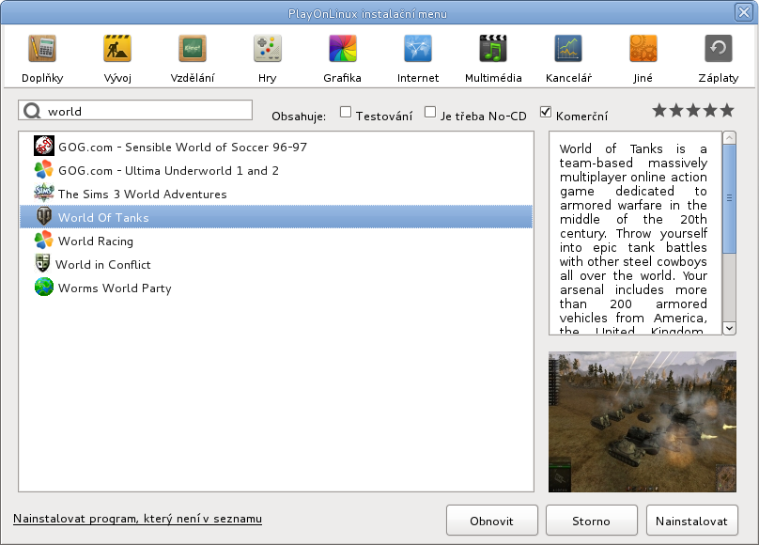This screenshot has height=545, width=759.
Task: Click the description scrollbar up arrow
Action: click(730, 138)
